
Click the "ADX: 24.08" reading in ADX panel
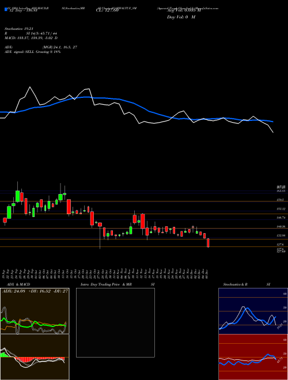14,291
